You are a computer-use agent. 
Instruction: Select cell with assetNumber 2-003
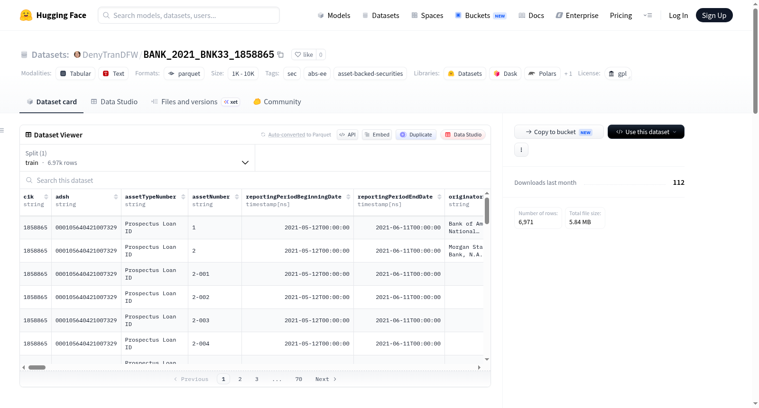coord(215,320)
